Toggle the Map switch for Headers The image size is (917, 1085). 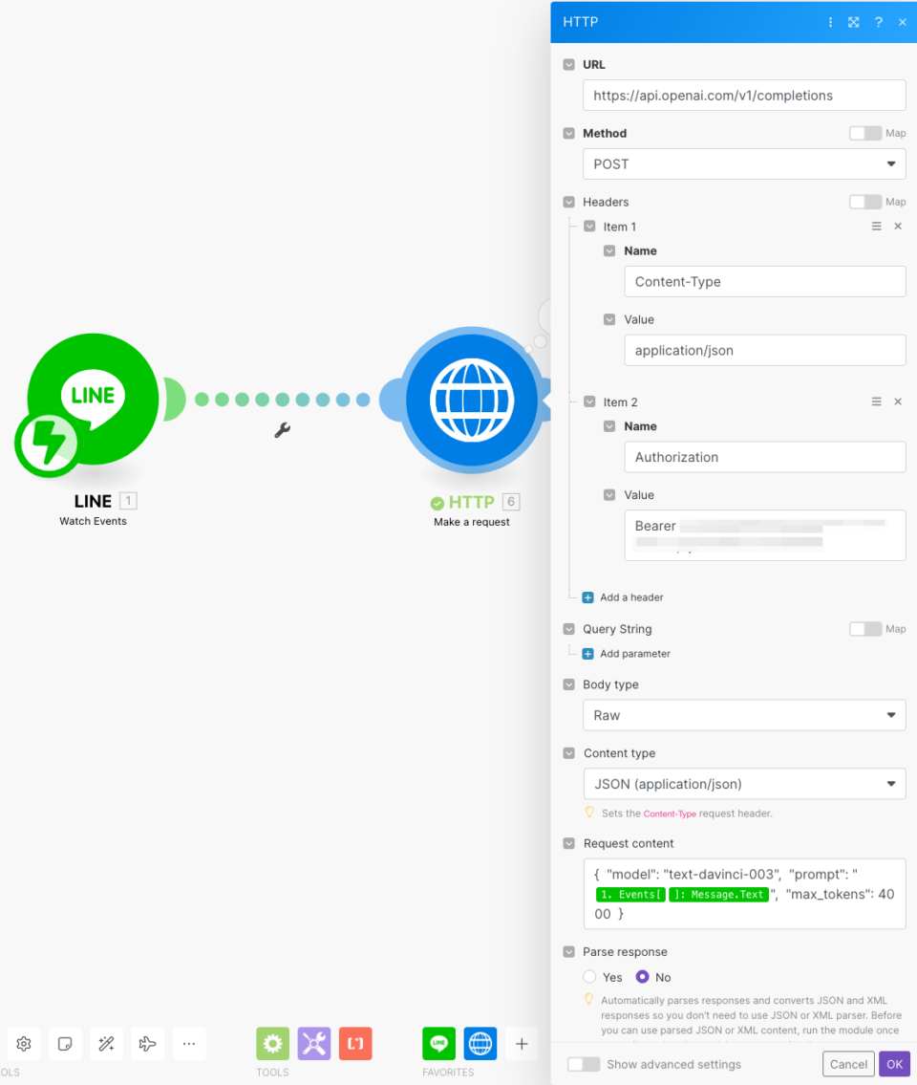pyautogui.click(x=865, y=203)
